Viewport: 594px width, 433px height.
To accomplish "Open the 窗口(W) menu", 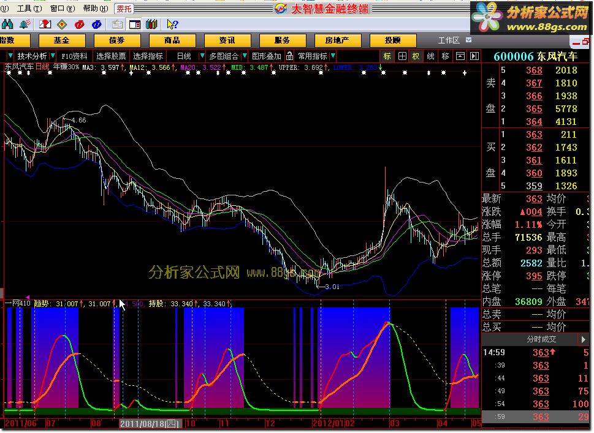I will (62, 9).
